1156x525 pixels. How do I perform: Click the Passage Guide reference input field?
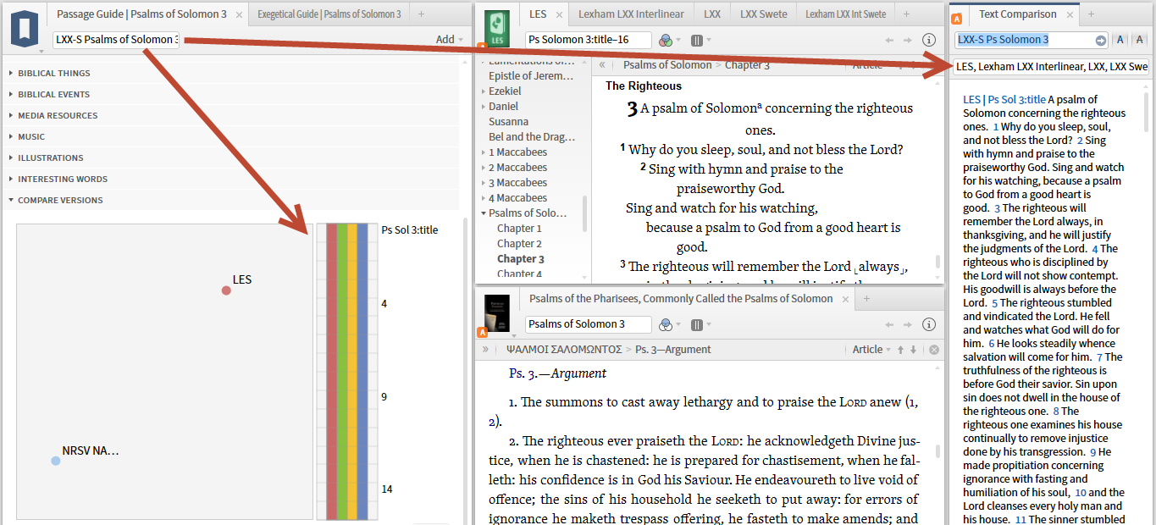116,40
